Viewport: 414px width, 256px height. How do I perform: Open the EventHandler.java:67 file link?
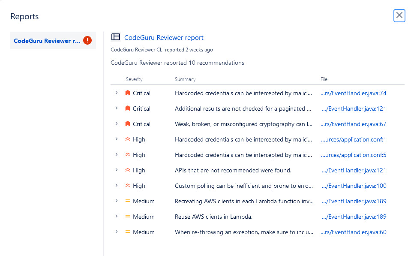point(353,124)
